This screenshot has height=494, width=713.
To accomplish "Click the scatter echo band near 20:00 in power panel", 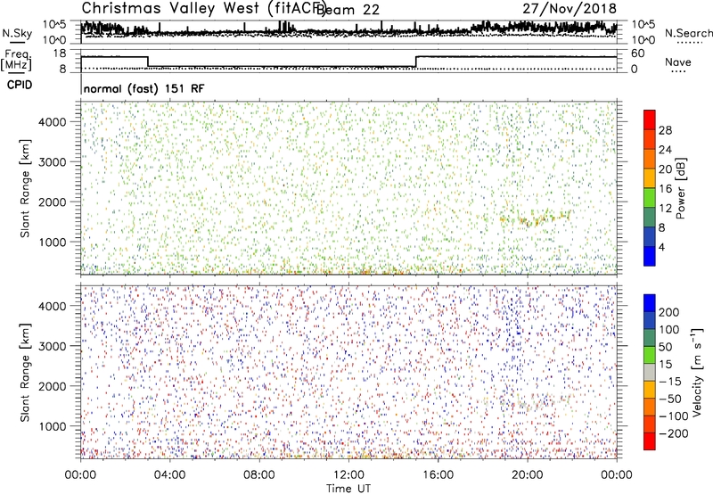I will click(535, 218).
